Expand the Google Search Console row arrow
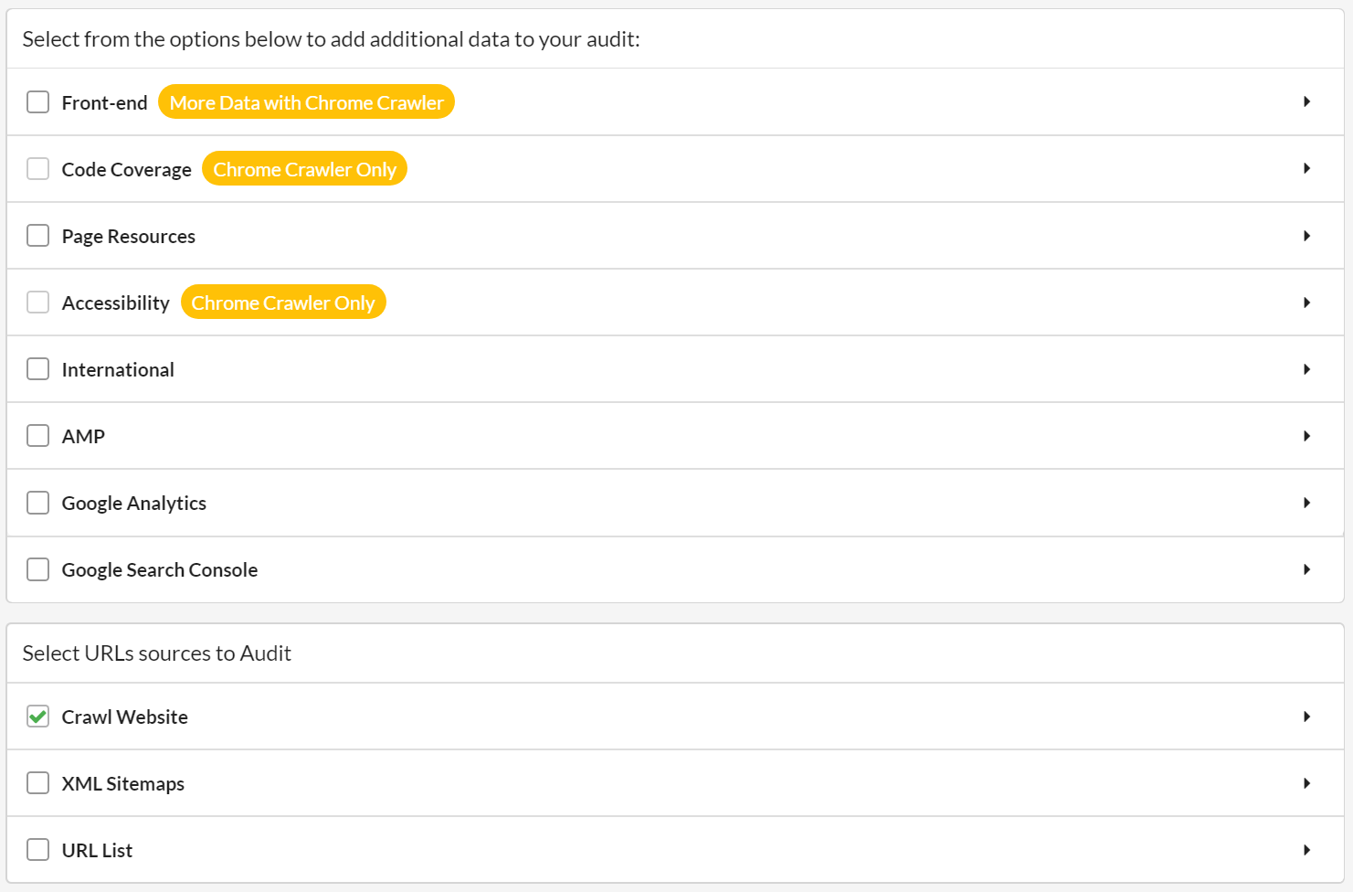The height and width of the screenshot is (892, 1353). (1307, 569)
